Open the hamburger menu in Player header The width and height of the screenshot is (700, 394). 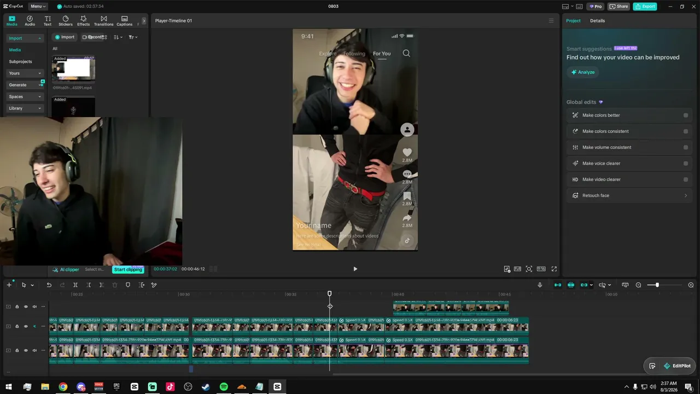[551, 21]
